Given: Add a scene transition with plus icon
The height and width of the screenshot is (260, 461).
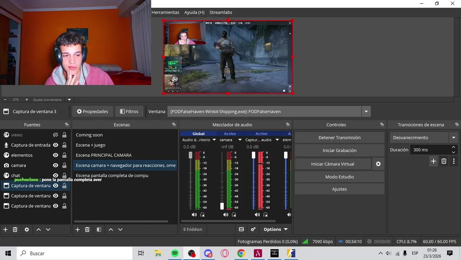Looking at the screenshot, I should pyautogui.click(x=434, y=161).
